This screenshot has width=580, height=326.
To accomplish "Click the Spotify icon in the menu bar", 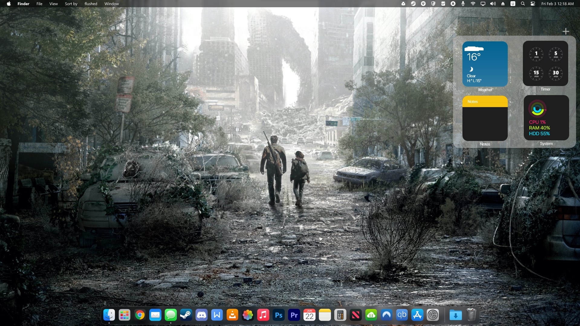I will pos(423,4).
